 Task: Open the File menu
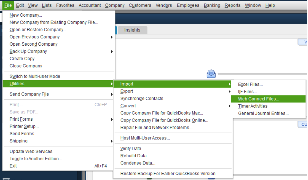click(8, 5)
